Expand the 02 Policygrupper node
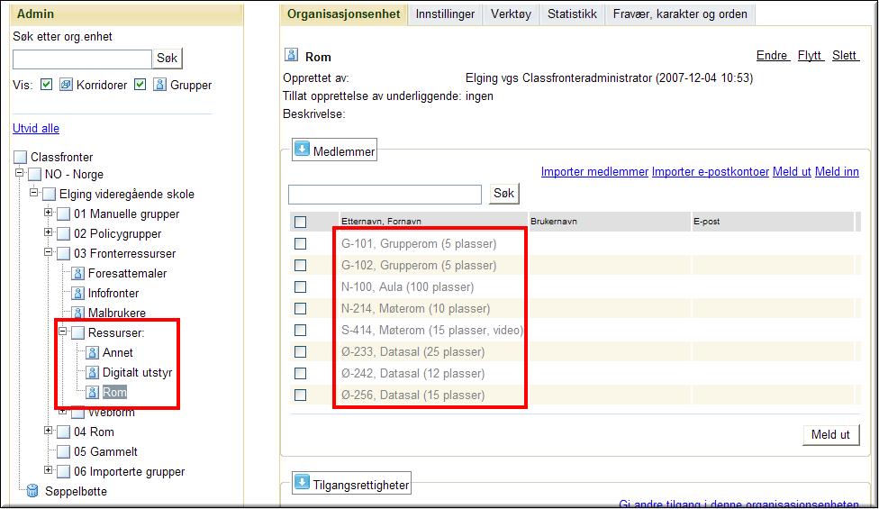 (49, 232)
